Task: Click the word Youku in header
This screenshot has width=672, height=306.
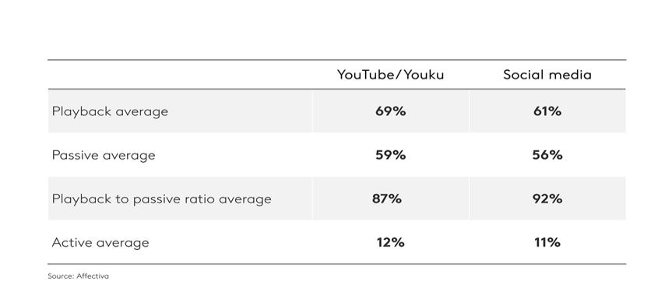Action: click(424, 75)
